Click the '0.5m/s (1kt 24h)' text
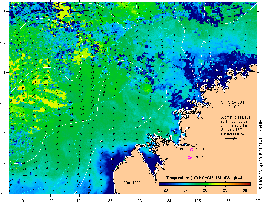 (x=234, y=134)
